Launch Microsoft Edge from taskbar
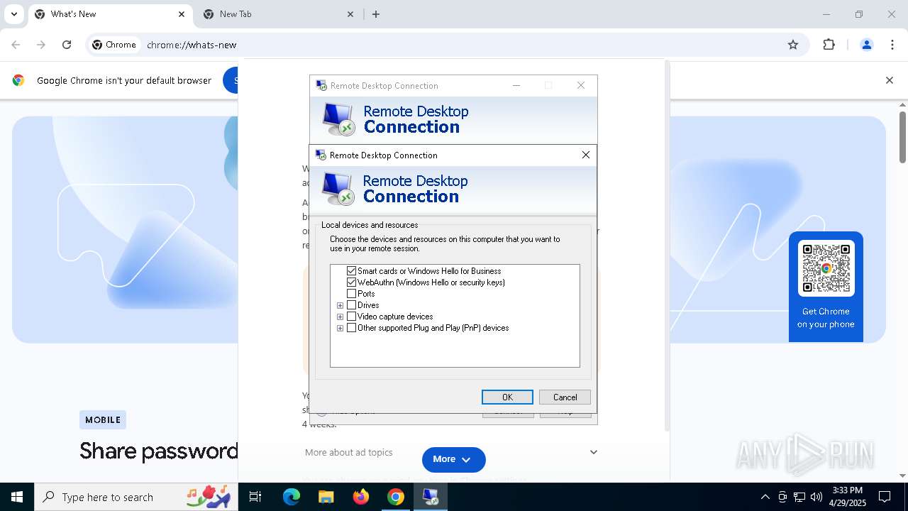 coord(292,497)
